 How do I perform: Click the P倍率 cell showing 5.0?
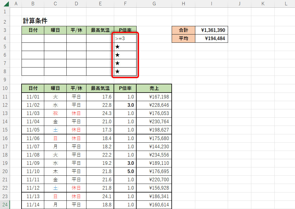point(125,171)
